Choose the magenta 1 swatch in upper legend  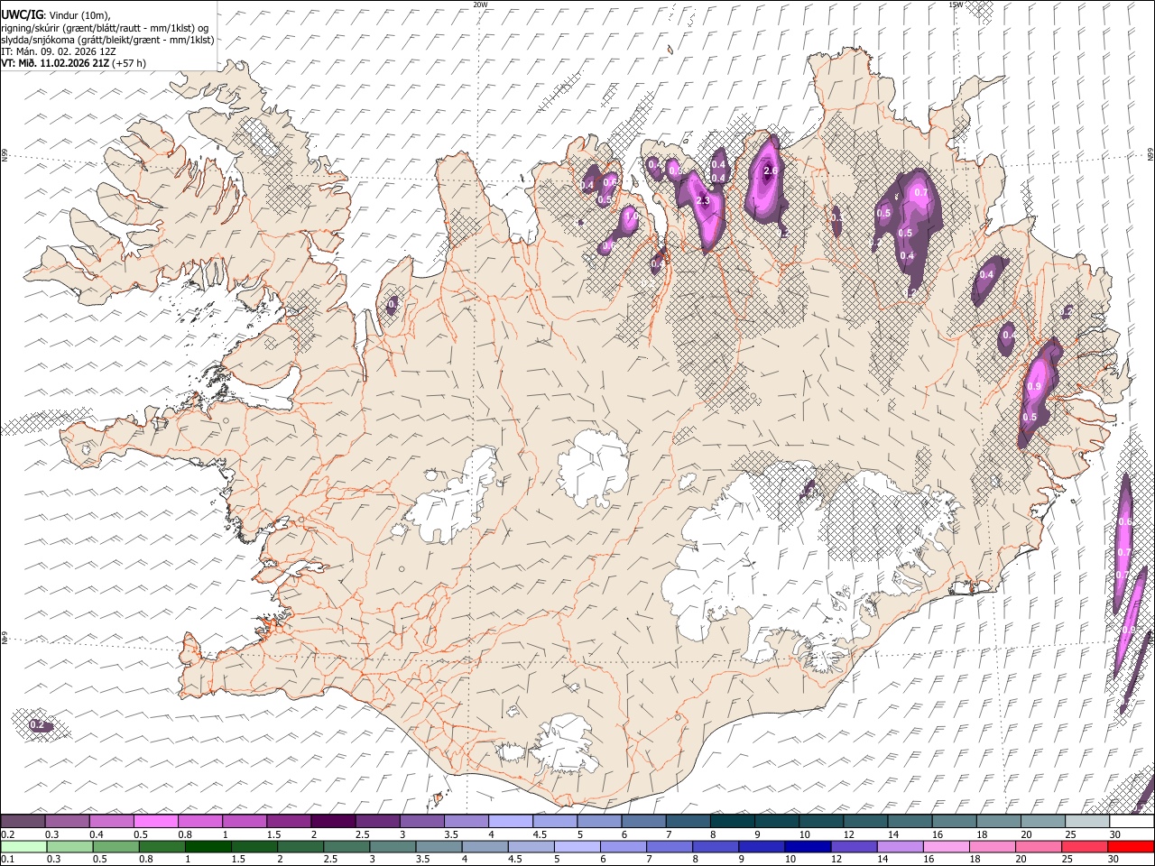245,821
